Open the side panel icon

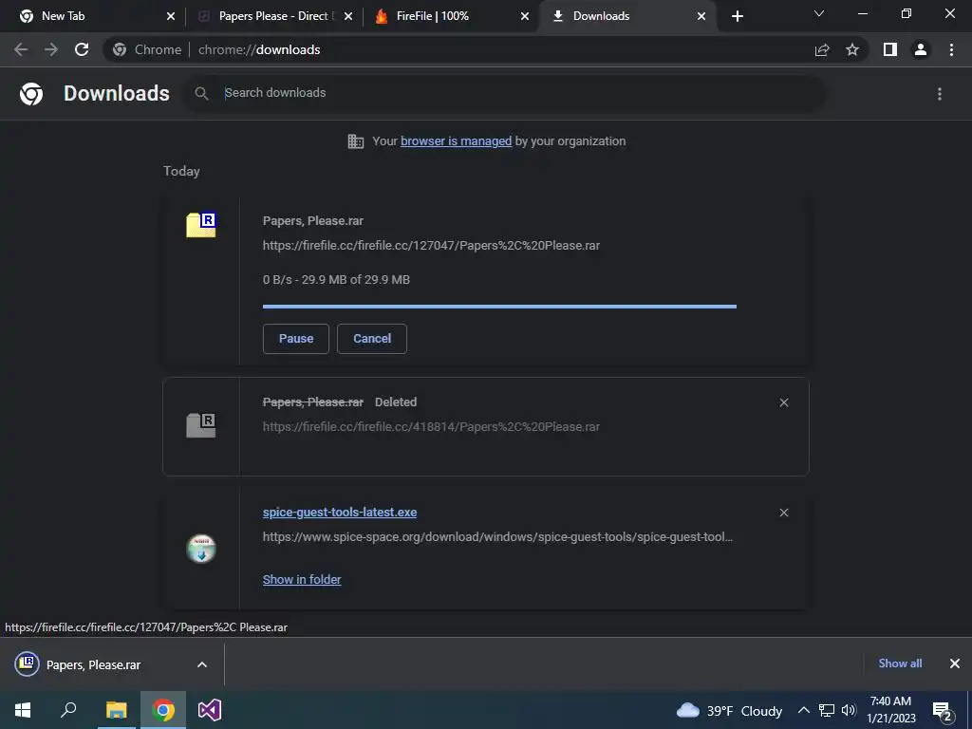(890, 49)
